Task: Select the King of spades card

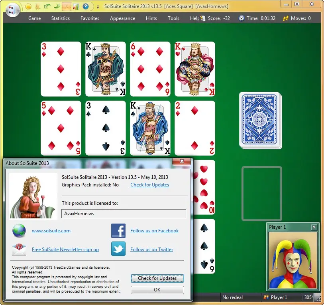Action: point(150,128)
